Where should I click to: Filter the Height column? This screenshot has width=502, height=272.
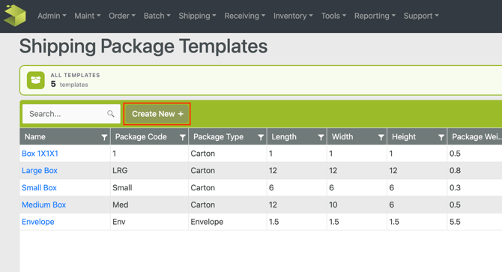[441, 137]
